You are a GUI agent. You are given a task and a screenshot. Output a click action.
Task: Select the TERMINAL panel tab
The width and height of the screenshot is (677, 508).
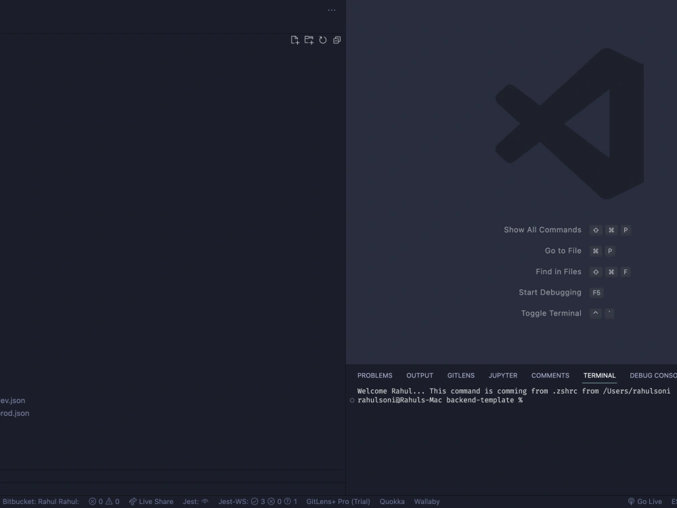coord(599,375)
